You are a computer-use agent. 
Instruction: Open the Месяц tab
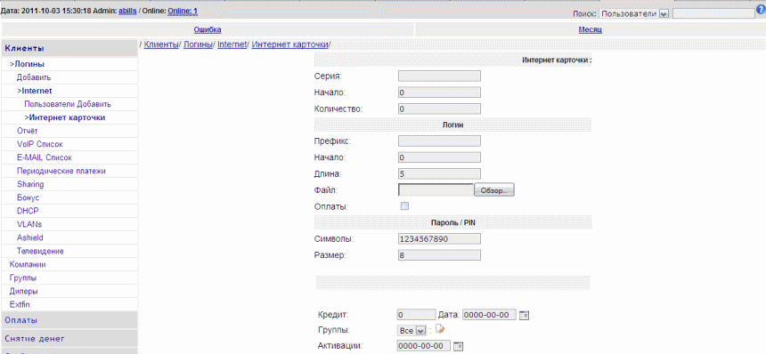click(x=591, y=29)
